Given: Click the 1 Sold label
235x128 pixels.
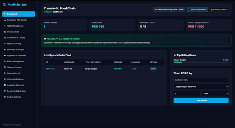Looking at the screenshot, I should point(226,60).
